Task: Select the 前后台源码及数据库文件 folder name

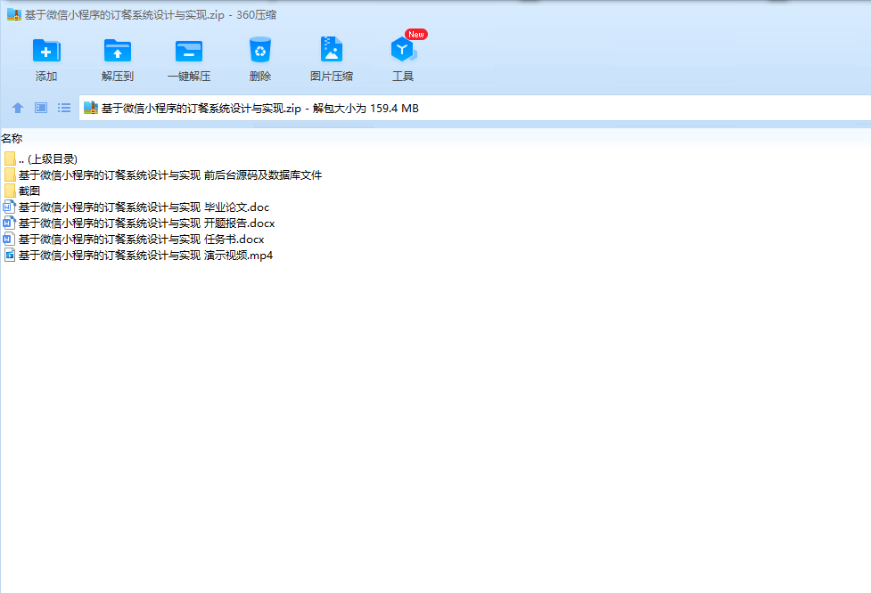Action: (x=170, y=175)
